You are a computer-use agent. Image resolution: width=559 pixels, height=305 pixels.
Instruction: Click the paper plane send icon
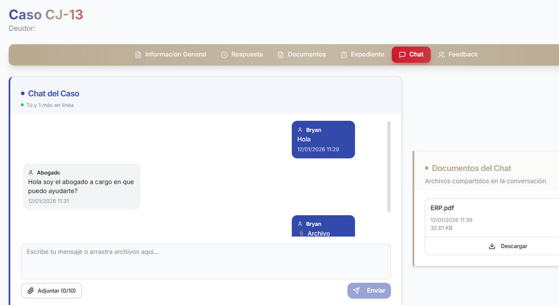356,291
